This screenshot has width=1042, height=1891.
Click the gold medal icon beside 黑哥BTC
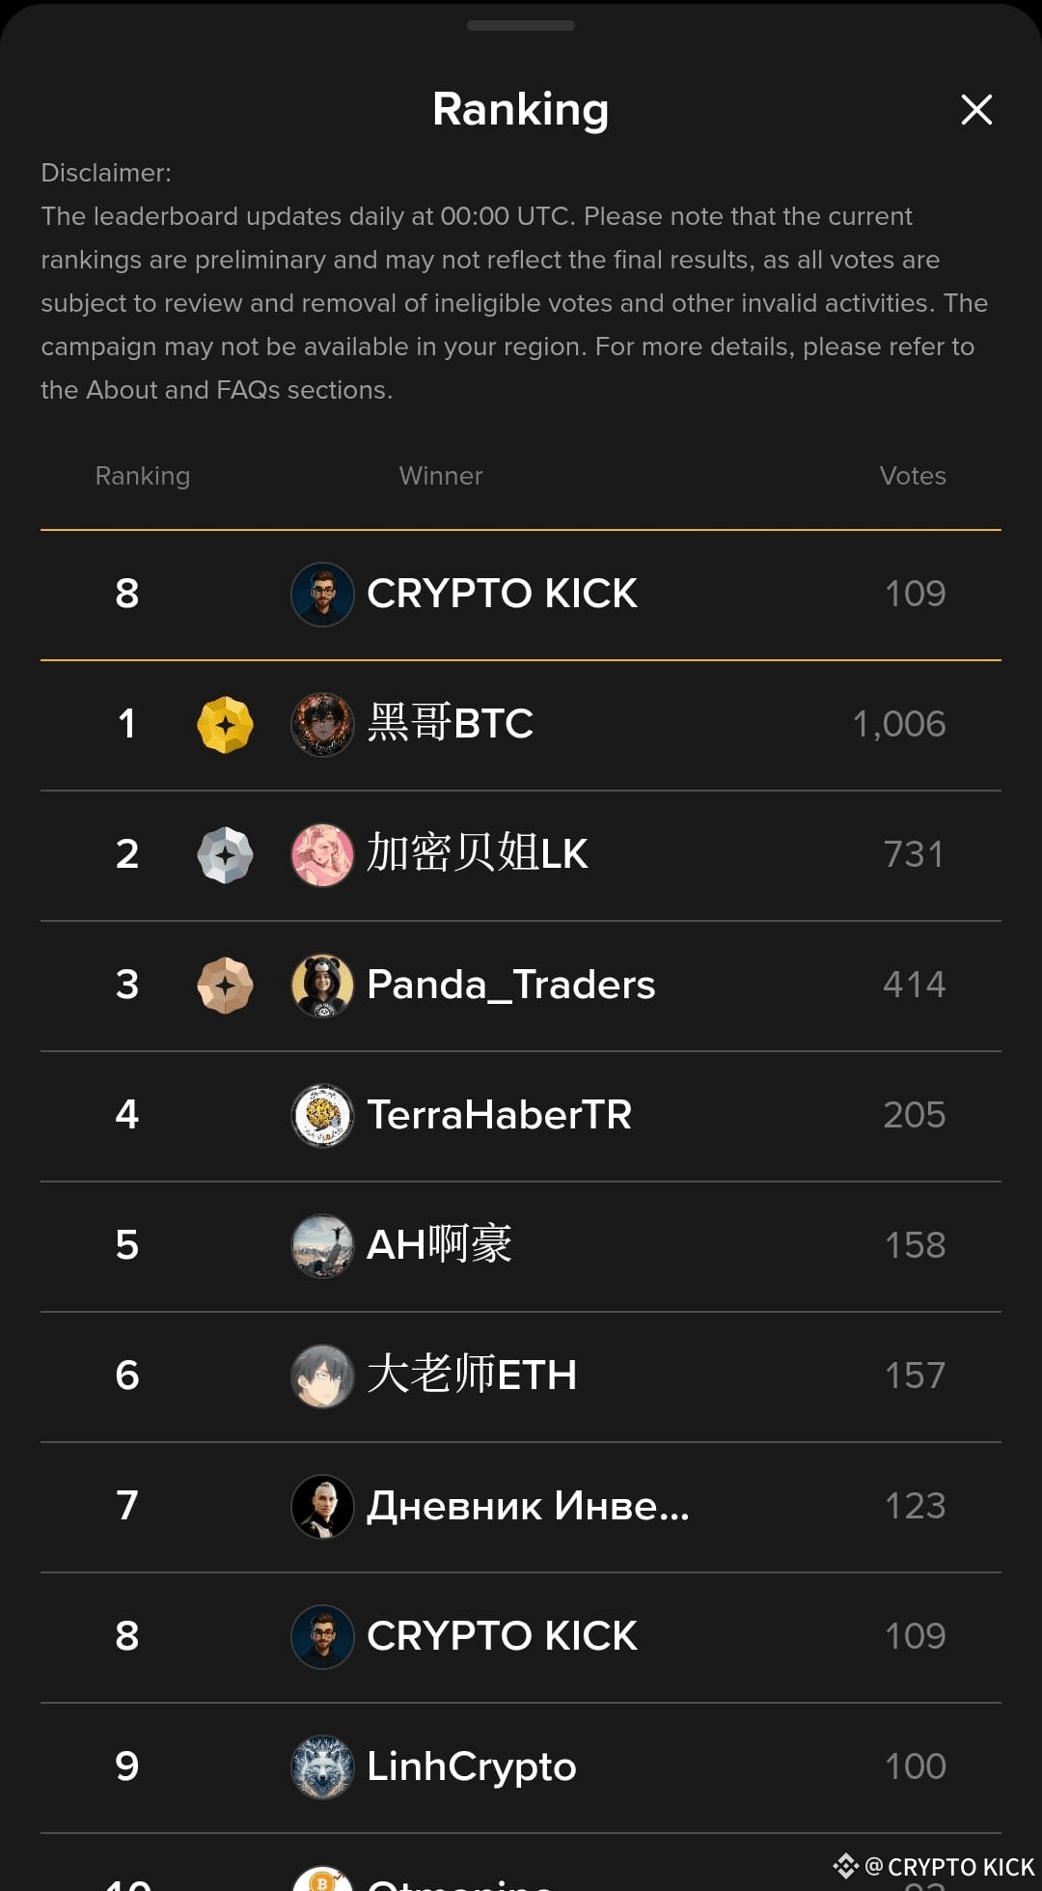click(224, 724)
